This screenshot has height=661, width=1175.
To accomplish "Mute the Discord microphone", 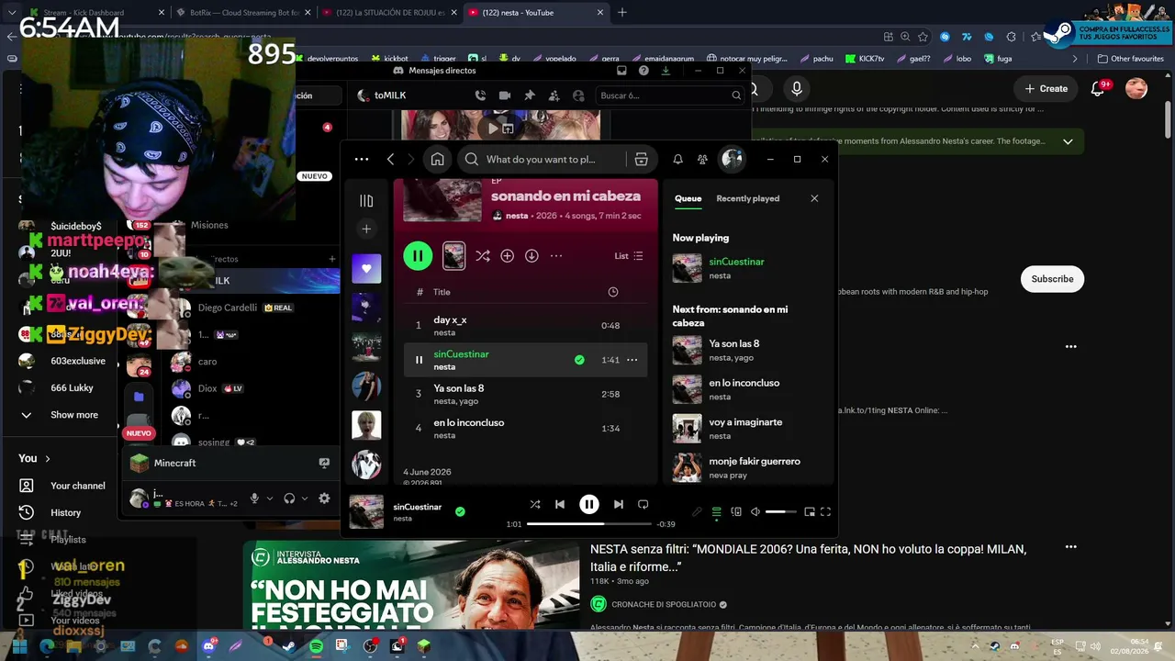I will click(x=254, y=498).
